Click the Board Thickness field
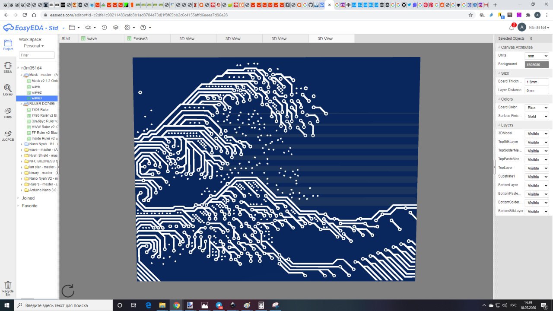Screen dimensions: 553x311 tap(537, 82)
